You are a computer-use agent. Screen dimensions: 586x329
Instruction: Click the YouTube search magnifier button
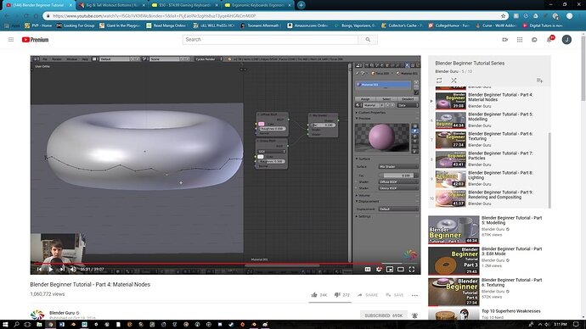[x=368, y=40]
